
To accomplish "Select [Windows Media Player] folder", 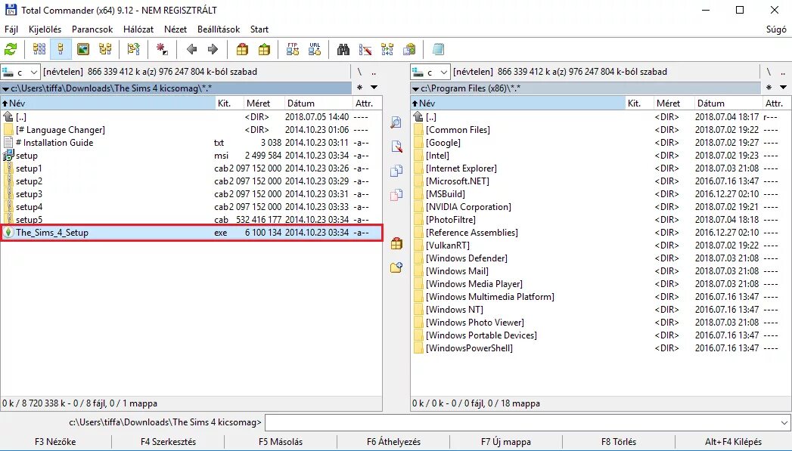I will coord(601,284).
